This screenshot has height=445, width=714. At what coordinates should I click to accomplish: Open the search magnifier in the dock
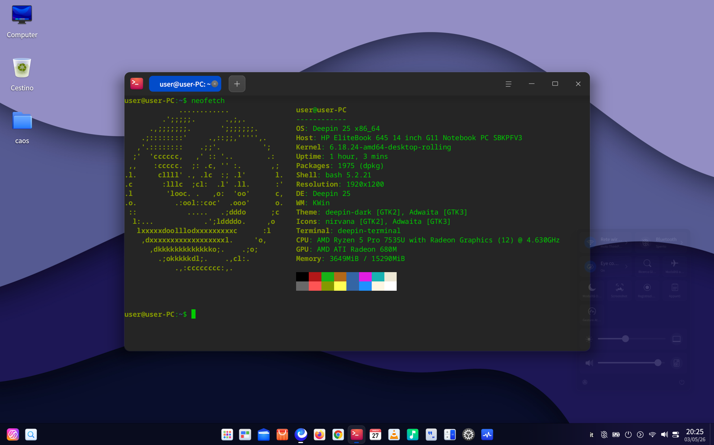pyautogui.click(x=31, y=434)
